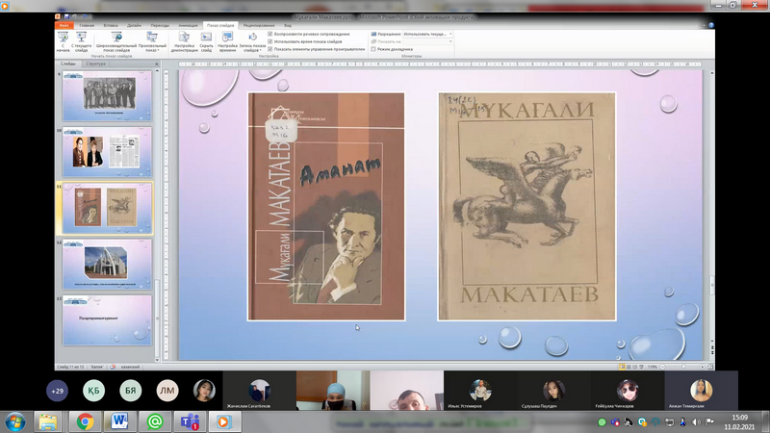Open Broadcast Slide Show (Широковещательный показ)
This screenshot has width=770, height=433.
tap(116, 42)
